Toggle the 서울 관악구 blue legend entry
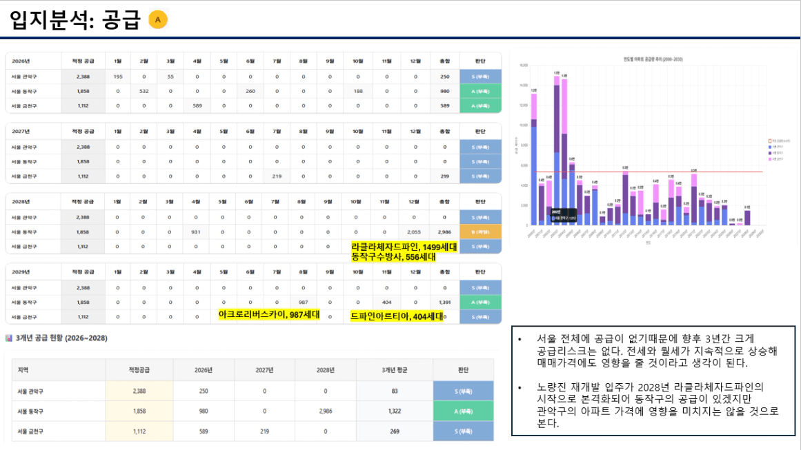Image resolution: width=801 pixels, height=450 pixels. click(776, 147)
